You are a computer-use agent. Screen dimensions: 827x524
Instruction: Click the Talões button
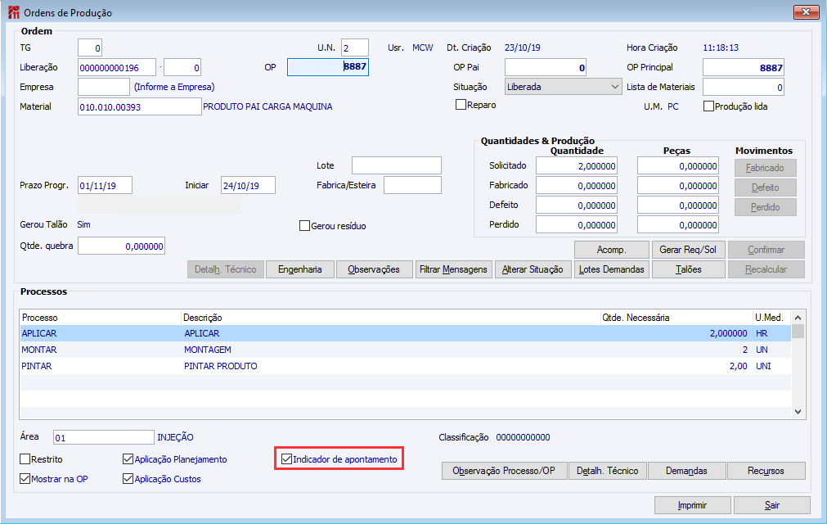click(689, 269)
